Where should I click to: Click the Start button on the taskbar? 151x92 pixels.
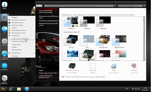click(3, 89)
